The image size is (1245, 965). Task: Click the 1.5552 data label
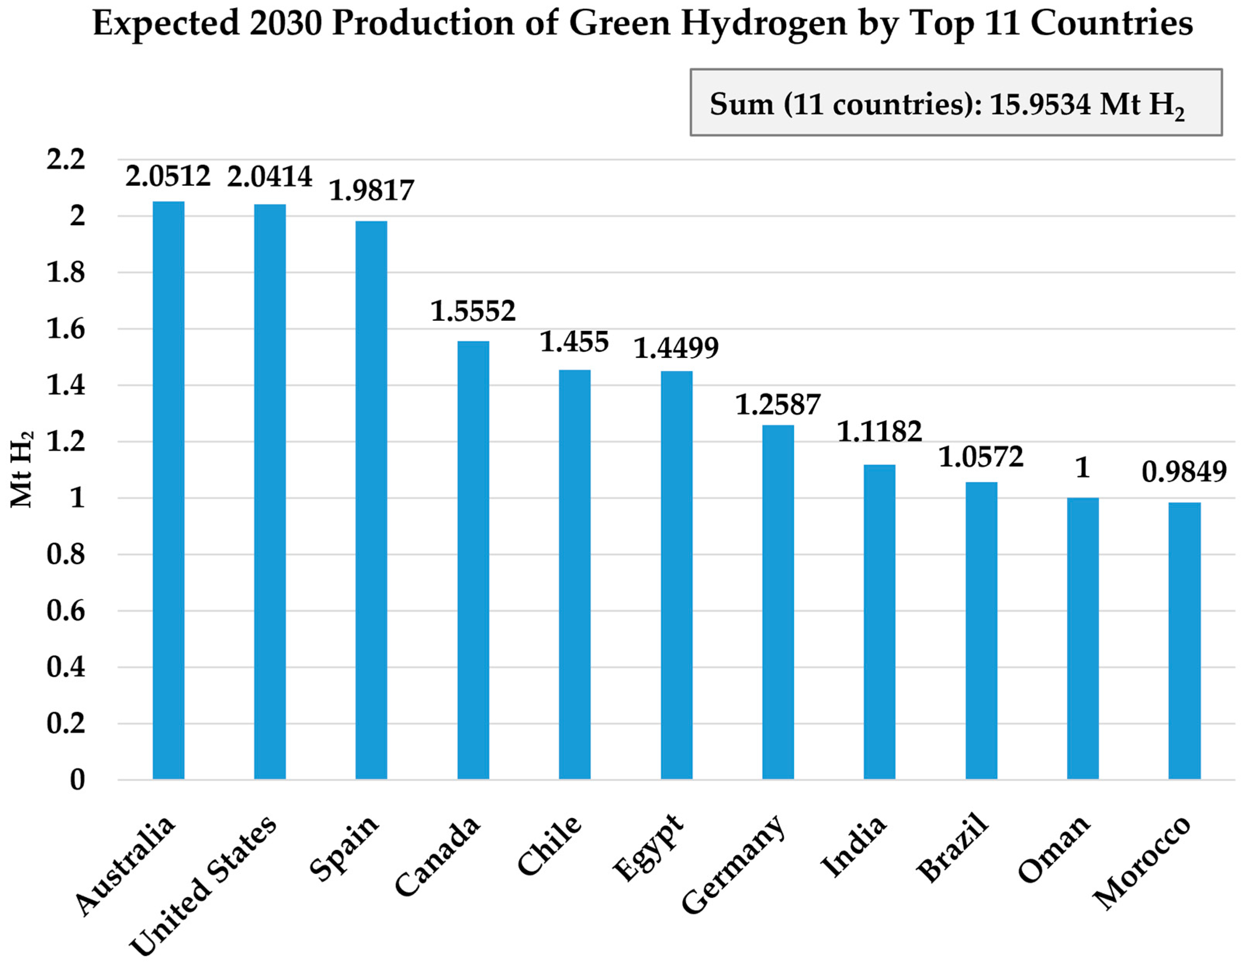point(473,311)
